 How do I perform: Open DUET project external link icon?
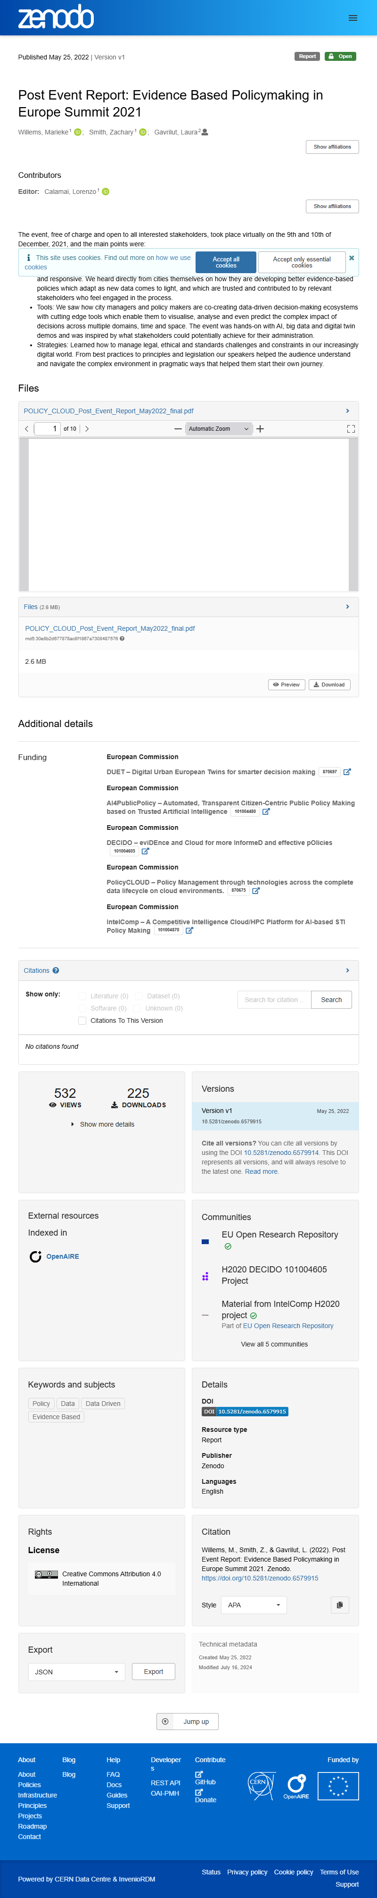click(347, 772)
